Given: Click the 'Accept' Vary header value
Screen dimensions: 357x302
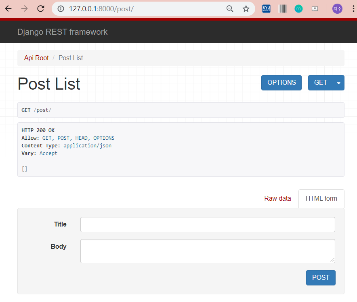Looking at the screenshot, I should [48, 153].
